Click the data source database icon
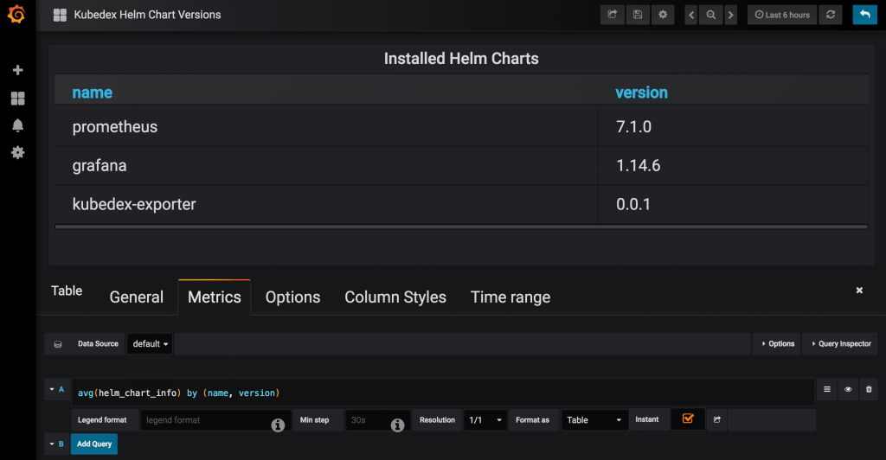 [58, 344]
